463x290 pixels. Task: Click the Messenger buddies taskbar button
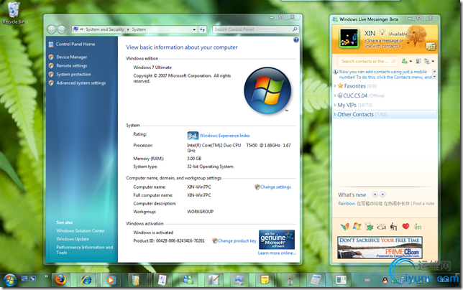click(188, 280)
